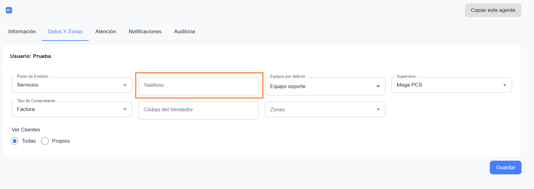Go to the Notificaciones tab
534x189 pixels.
point(145,31)
